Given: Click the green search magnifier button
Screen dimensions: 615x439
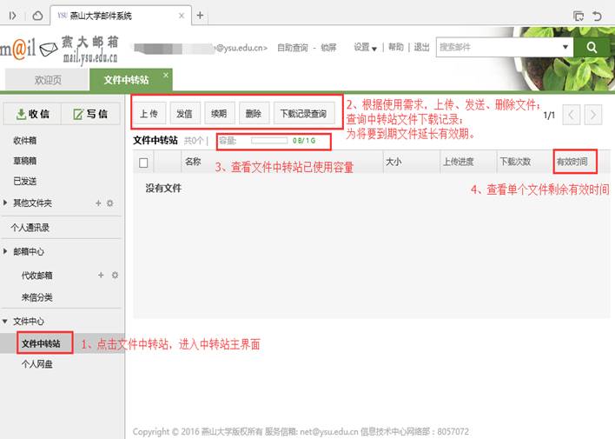Looking at the screenshot, I should pos(592,48).
